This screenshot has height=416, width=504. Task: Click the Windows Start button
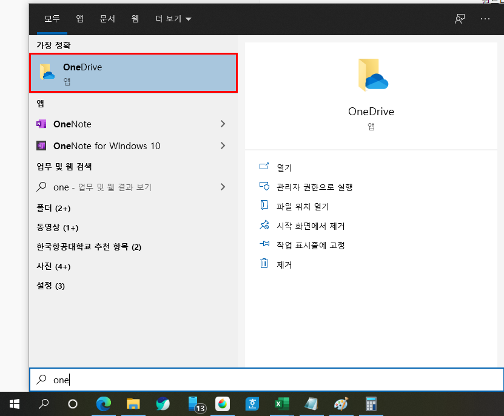[15, 404]
